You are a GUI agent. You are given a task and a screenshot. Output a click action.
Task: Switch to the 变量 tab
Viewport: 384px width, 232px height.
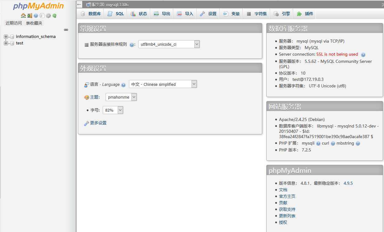pos(231,14)
